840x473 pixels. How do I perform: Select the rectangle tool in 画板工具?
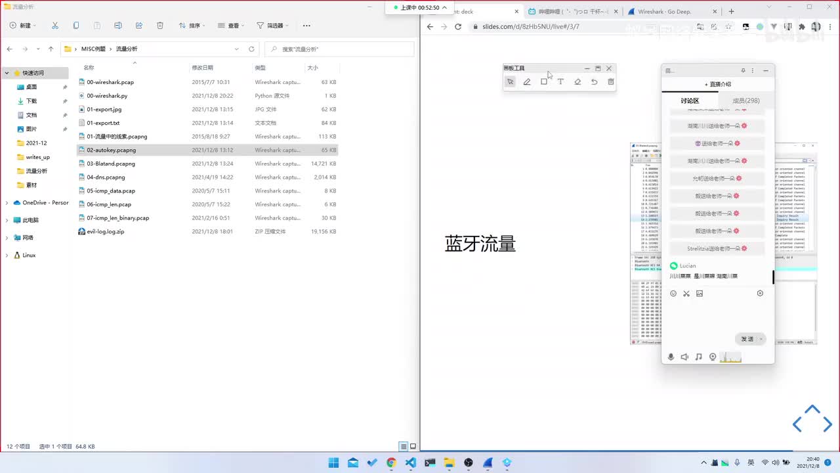(x=543, y=81)
